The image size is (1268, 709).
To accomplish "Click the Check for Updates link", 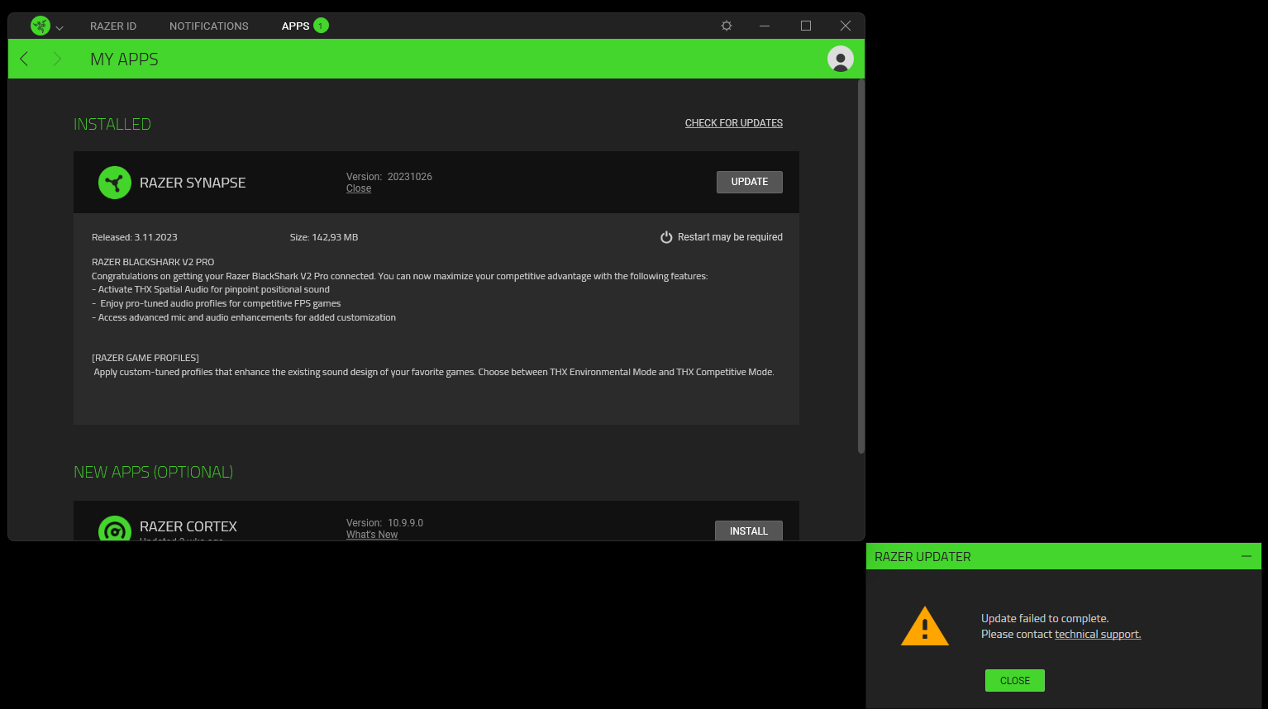I will click(734, 123).
